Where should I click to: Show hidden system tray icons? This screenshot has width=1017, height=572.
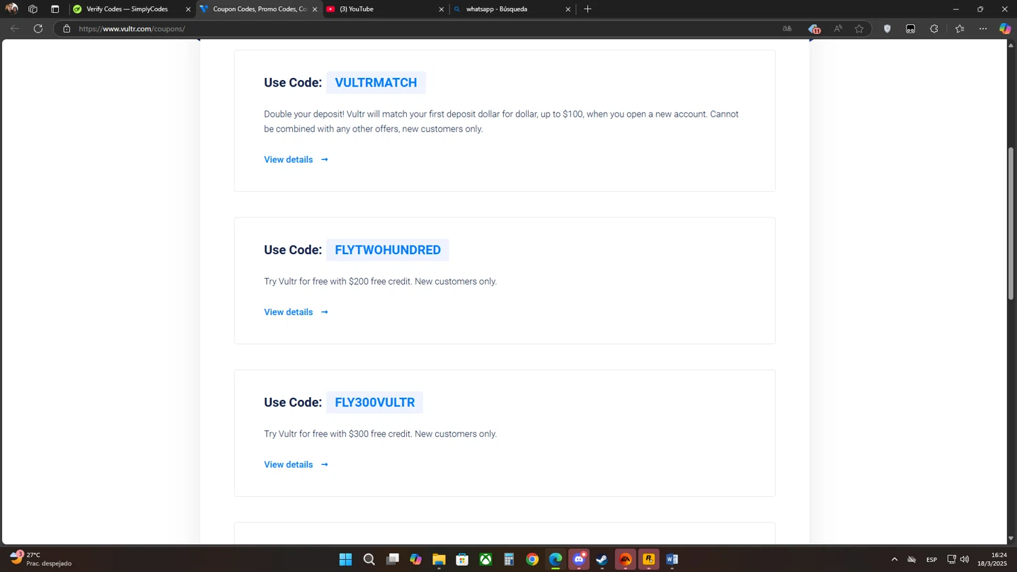coord(894,559)
